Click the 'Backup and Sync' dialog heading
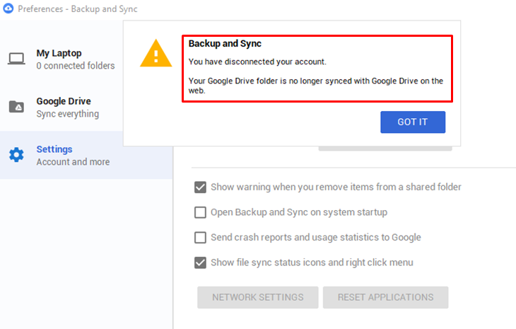This screenshot has height=329, width=516. [x=225, y=44]
